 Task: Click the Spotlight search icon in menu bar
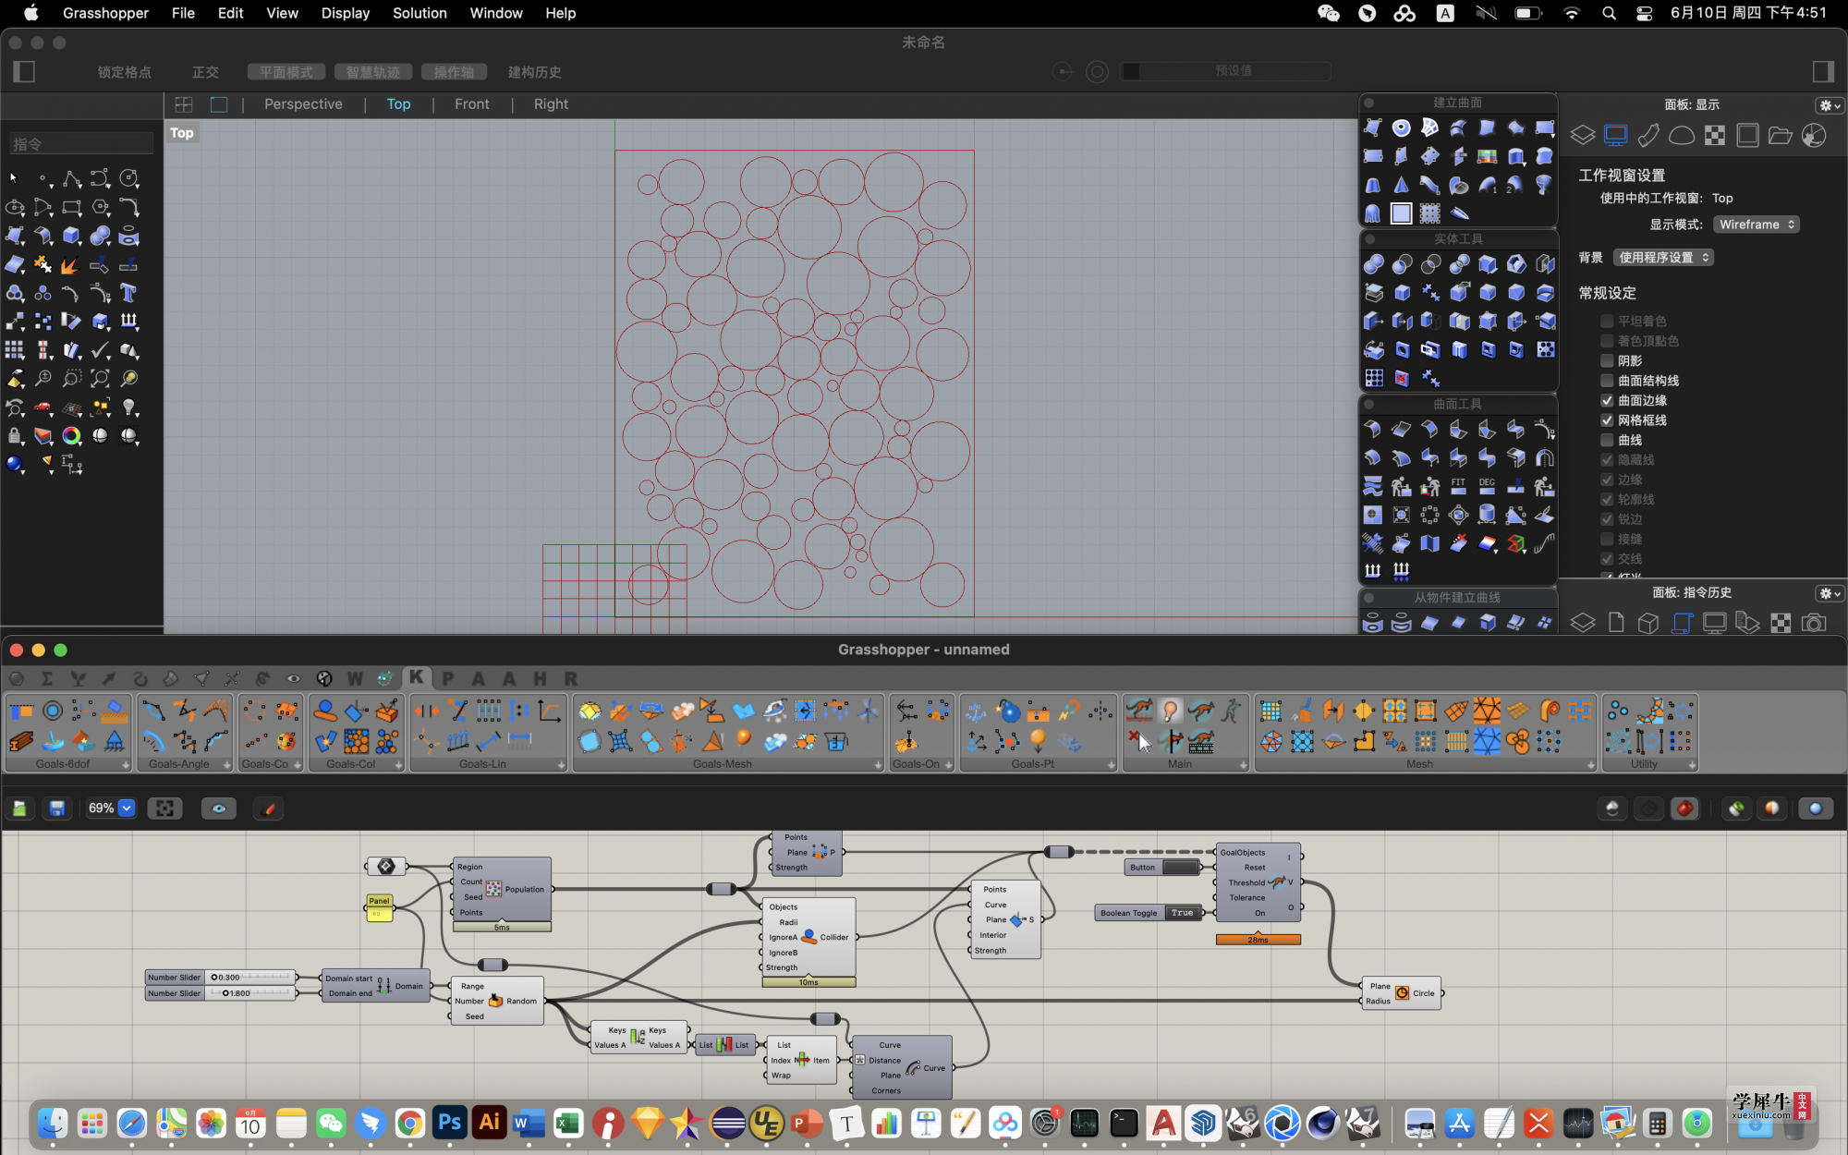(x=1609, y=13)
